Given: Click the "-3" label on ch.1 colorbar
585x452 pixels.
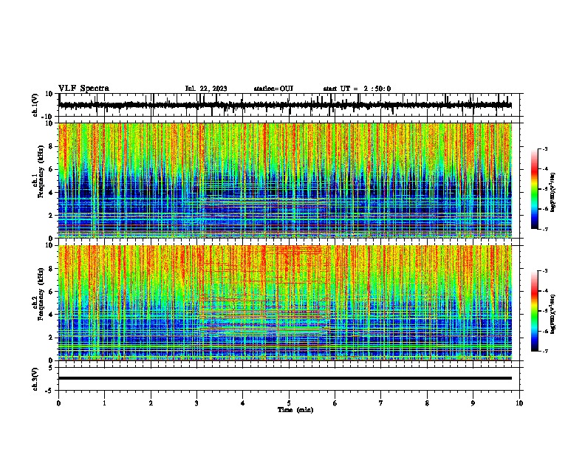Looking at the screenshot, I should [544, 148].
